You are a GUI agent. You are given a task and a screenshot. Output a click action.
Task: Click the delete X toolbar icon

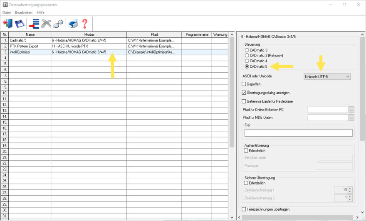coord(46,24)
